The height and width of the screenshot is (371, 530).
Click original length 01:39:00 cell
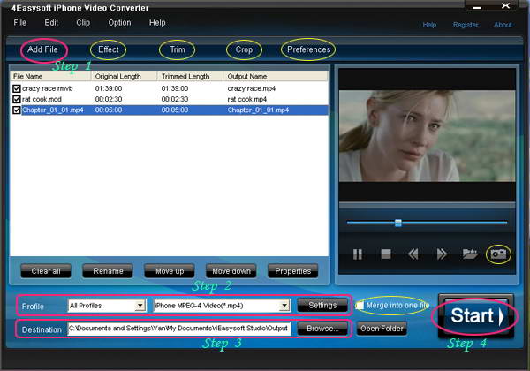[x=109, y=88]
